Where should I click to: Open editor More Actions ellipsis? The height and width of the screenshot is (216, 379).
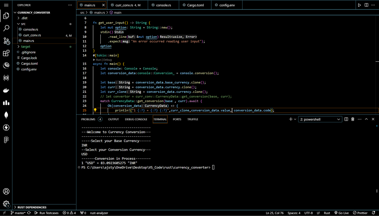coord(373,5)
